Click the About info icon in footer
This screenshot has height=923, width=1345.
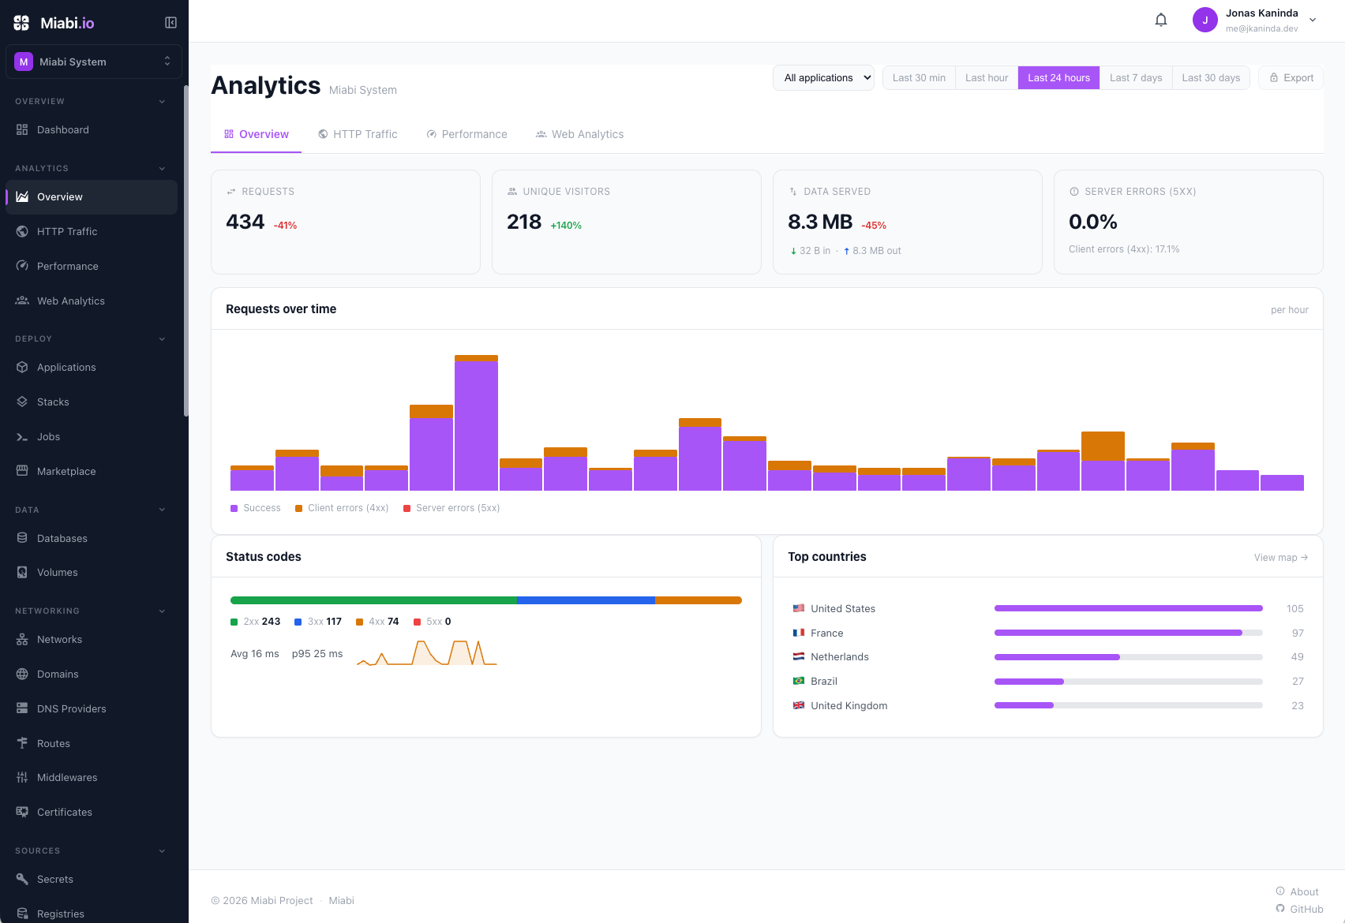click(1280, 891)
